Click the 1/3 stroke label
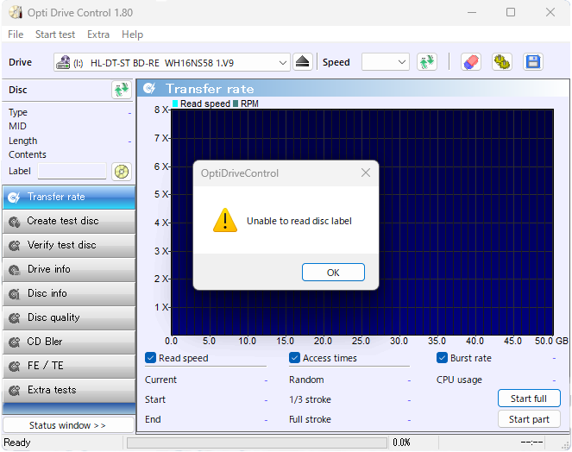 tap(310, 399)
